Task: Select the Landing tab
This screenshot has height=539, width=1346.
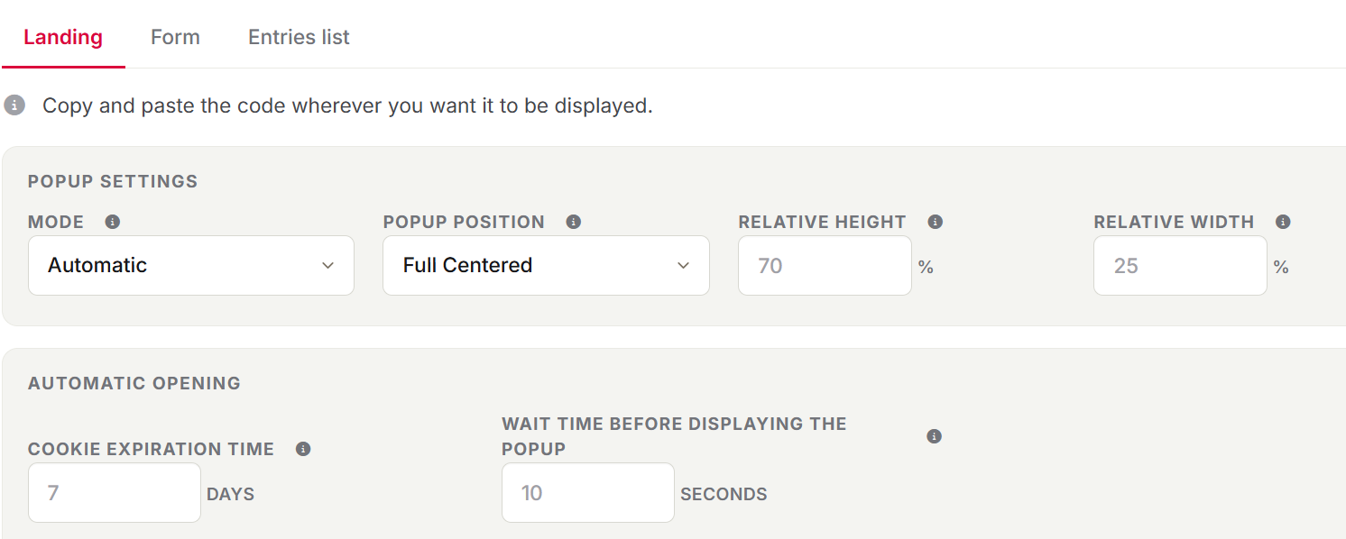Action: point(63,37)
